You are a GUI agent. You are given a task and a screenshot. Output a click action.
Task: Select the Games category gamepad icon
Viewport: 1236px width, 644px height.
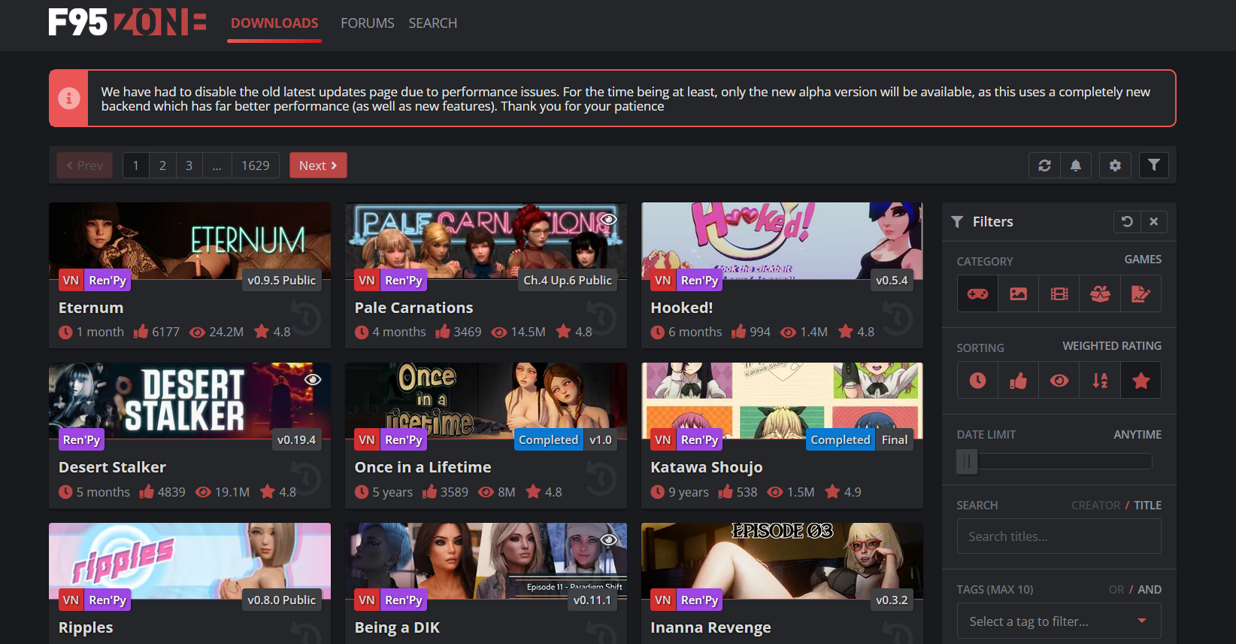(x=977, y=293)
